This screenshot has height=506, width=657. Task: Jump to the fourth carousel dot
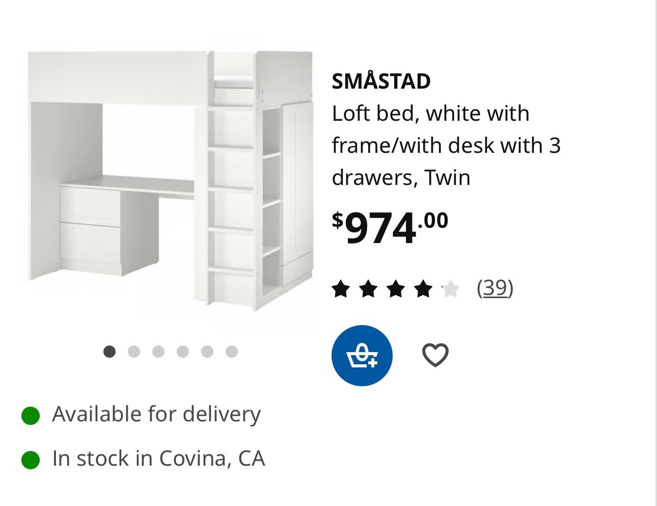[x=183, y=352]
